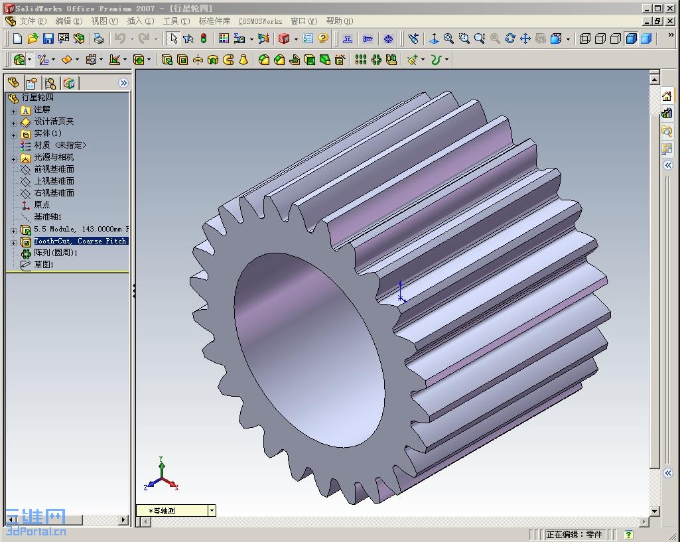Apply the Rib feature
The height and width of the screenshot is (542, 680).
click(295, 60)
